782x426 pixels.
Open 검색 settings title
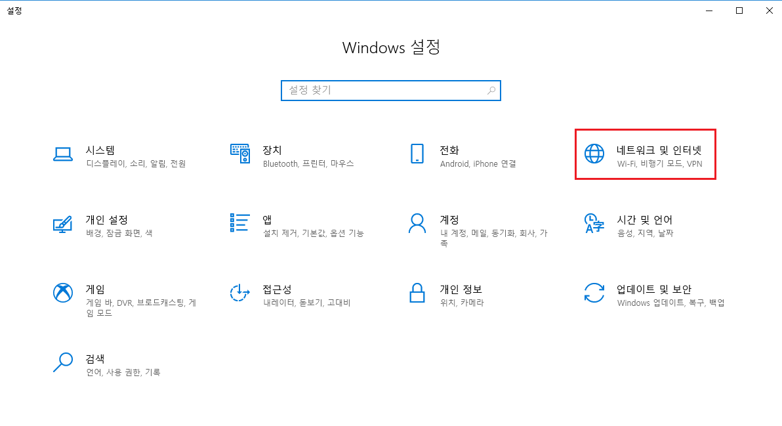[95, 358]
